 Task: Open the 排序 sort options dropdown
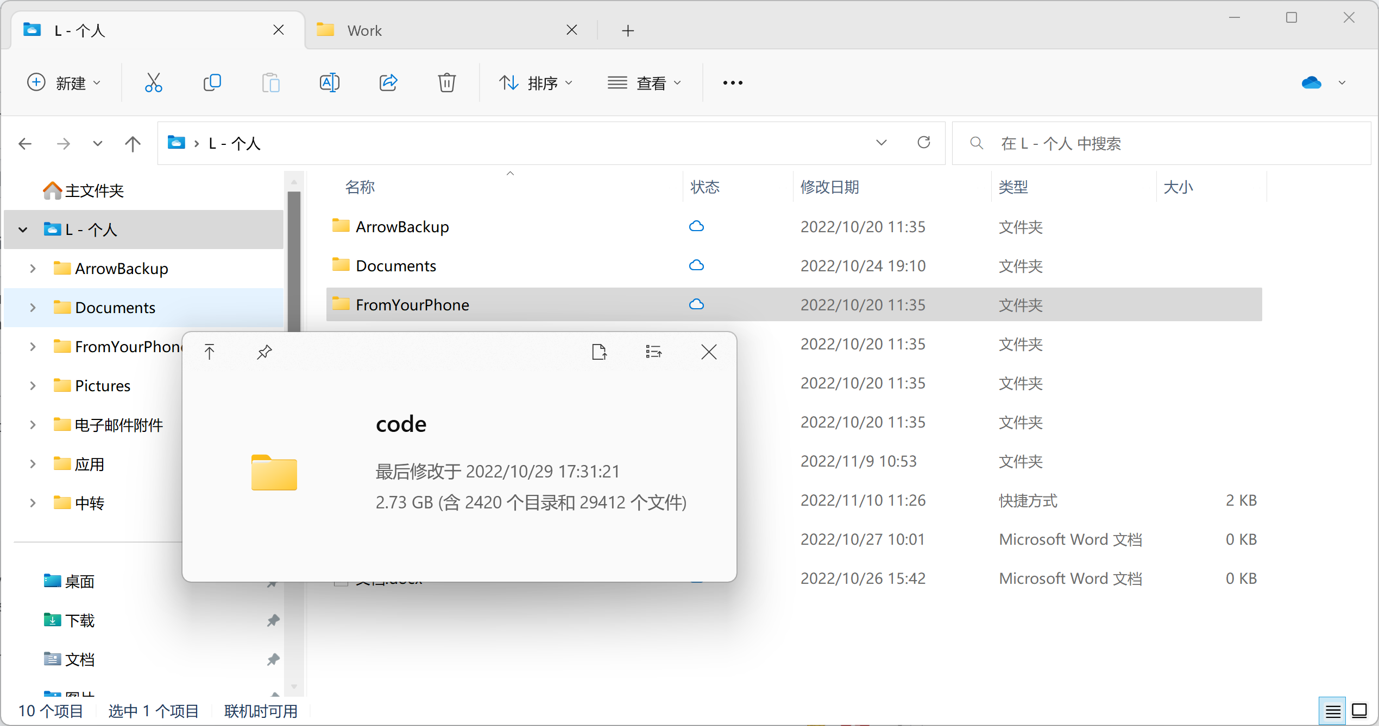click(537, 82)
